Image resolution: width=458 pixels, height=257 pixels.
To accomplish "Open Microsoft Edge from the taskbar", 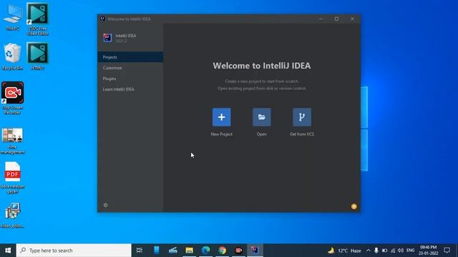I will pos(206,251).
